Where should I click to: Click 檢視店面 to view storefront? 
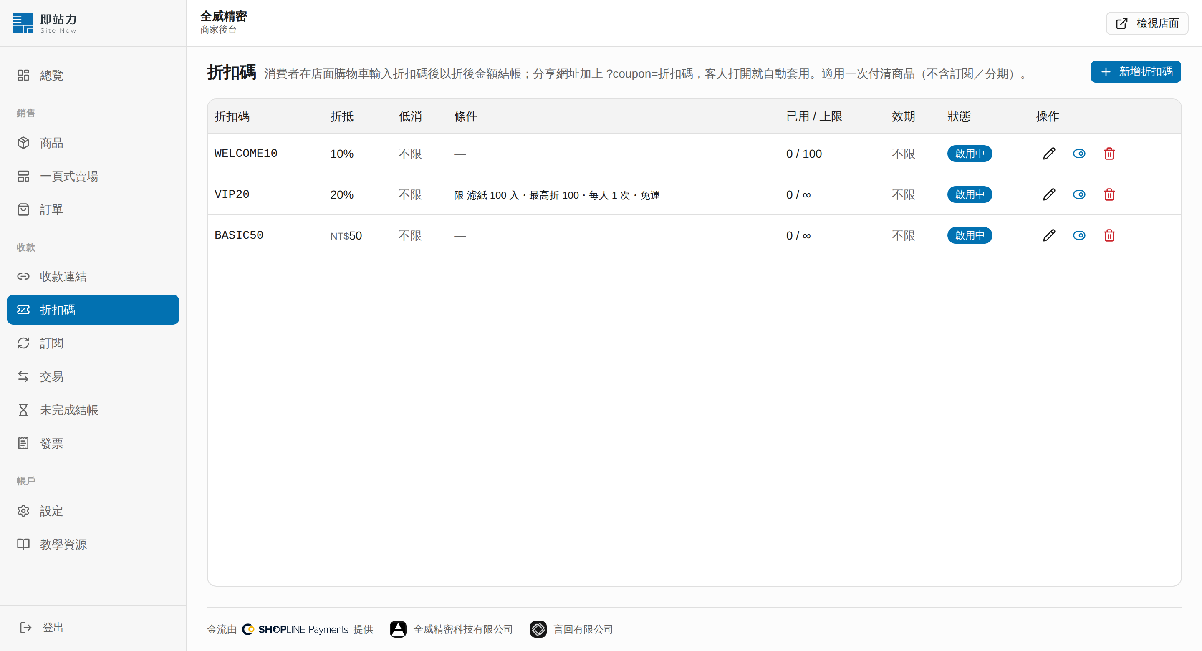pyautogui.click(x=1147, y=23)
